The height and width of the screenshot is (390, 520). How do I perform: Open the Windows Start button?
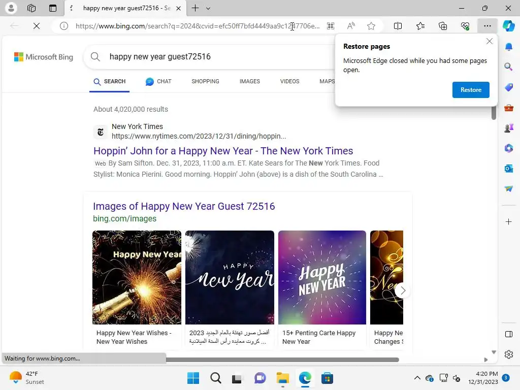click(193, 378)
